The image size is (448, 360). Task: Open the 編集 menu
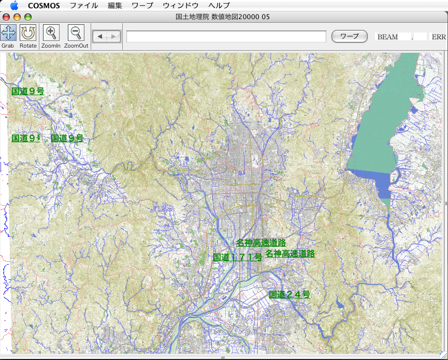[x=115, y=5]
